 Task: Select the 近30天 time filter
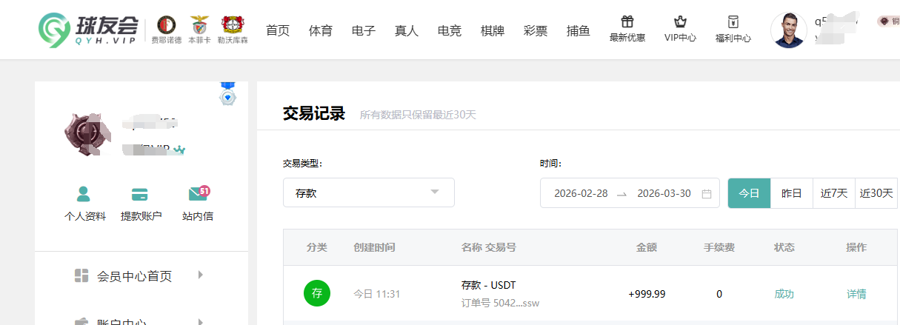876,193
